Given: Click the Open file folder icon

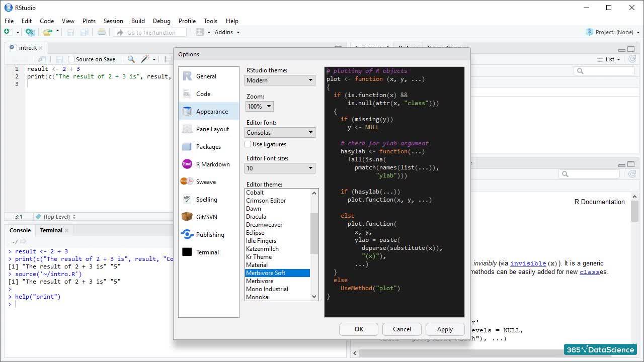Looking at the screenshot, I should (x=47, y=32).
